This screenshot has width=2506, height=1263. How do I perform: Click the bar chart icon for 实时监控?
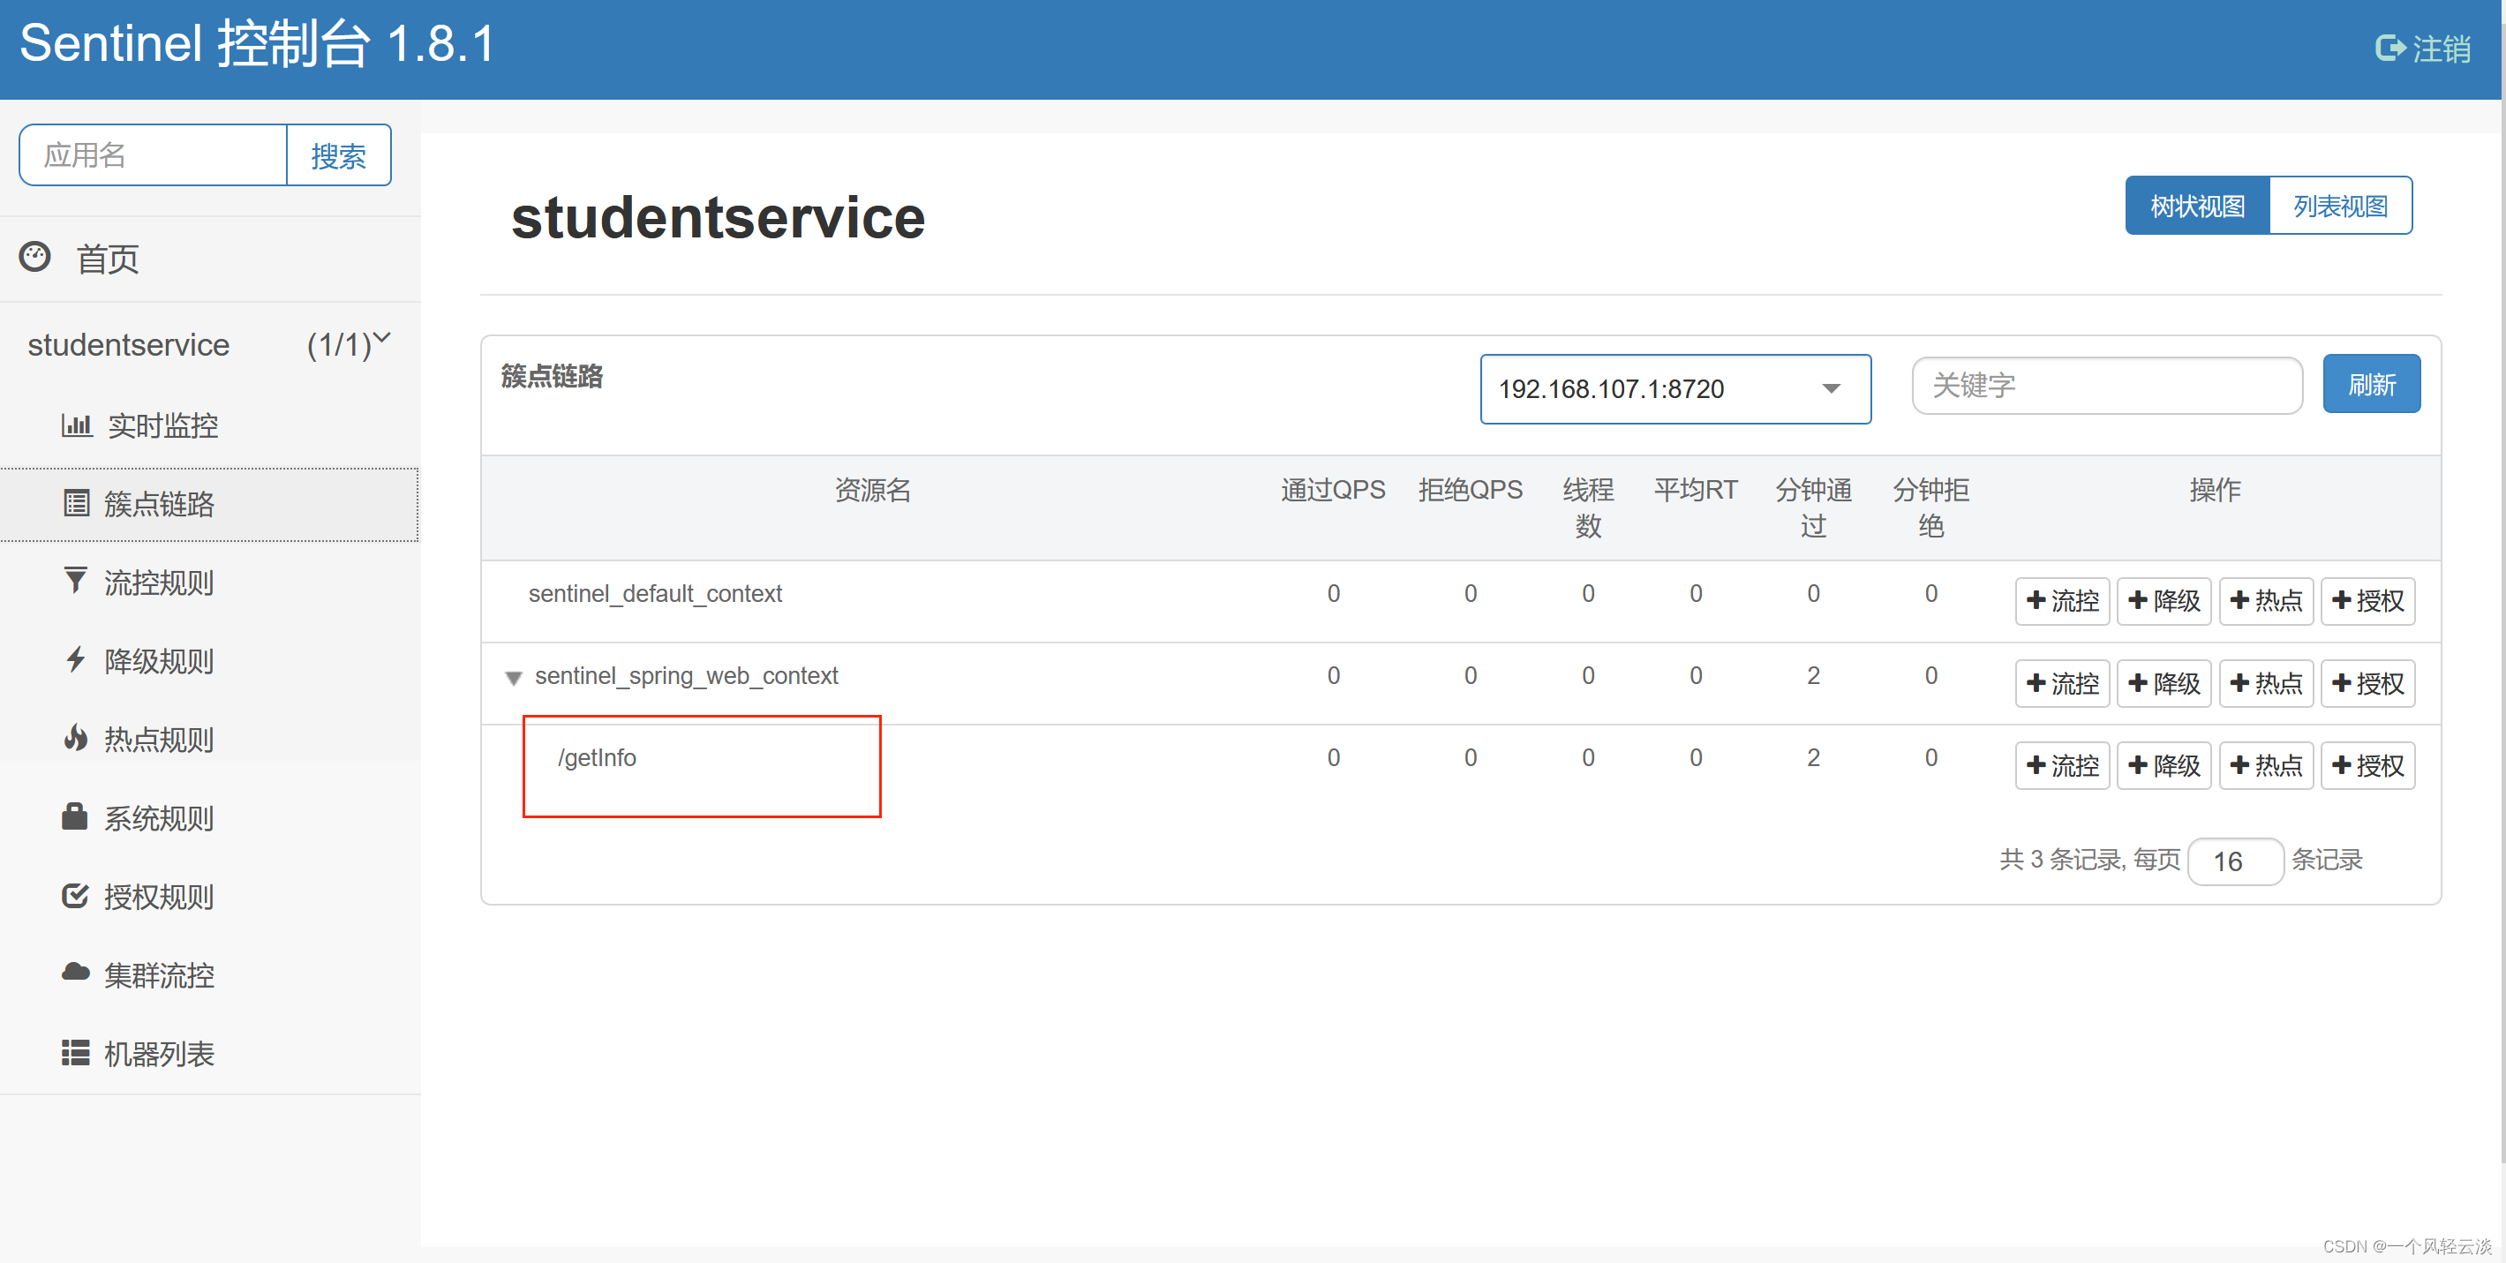pyautogui.click(x=77, y=425)
